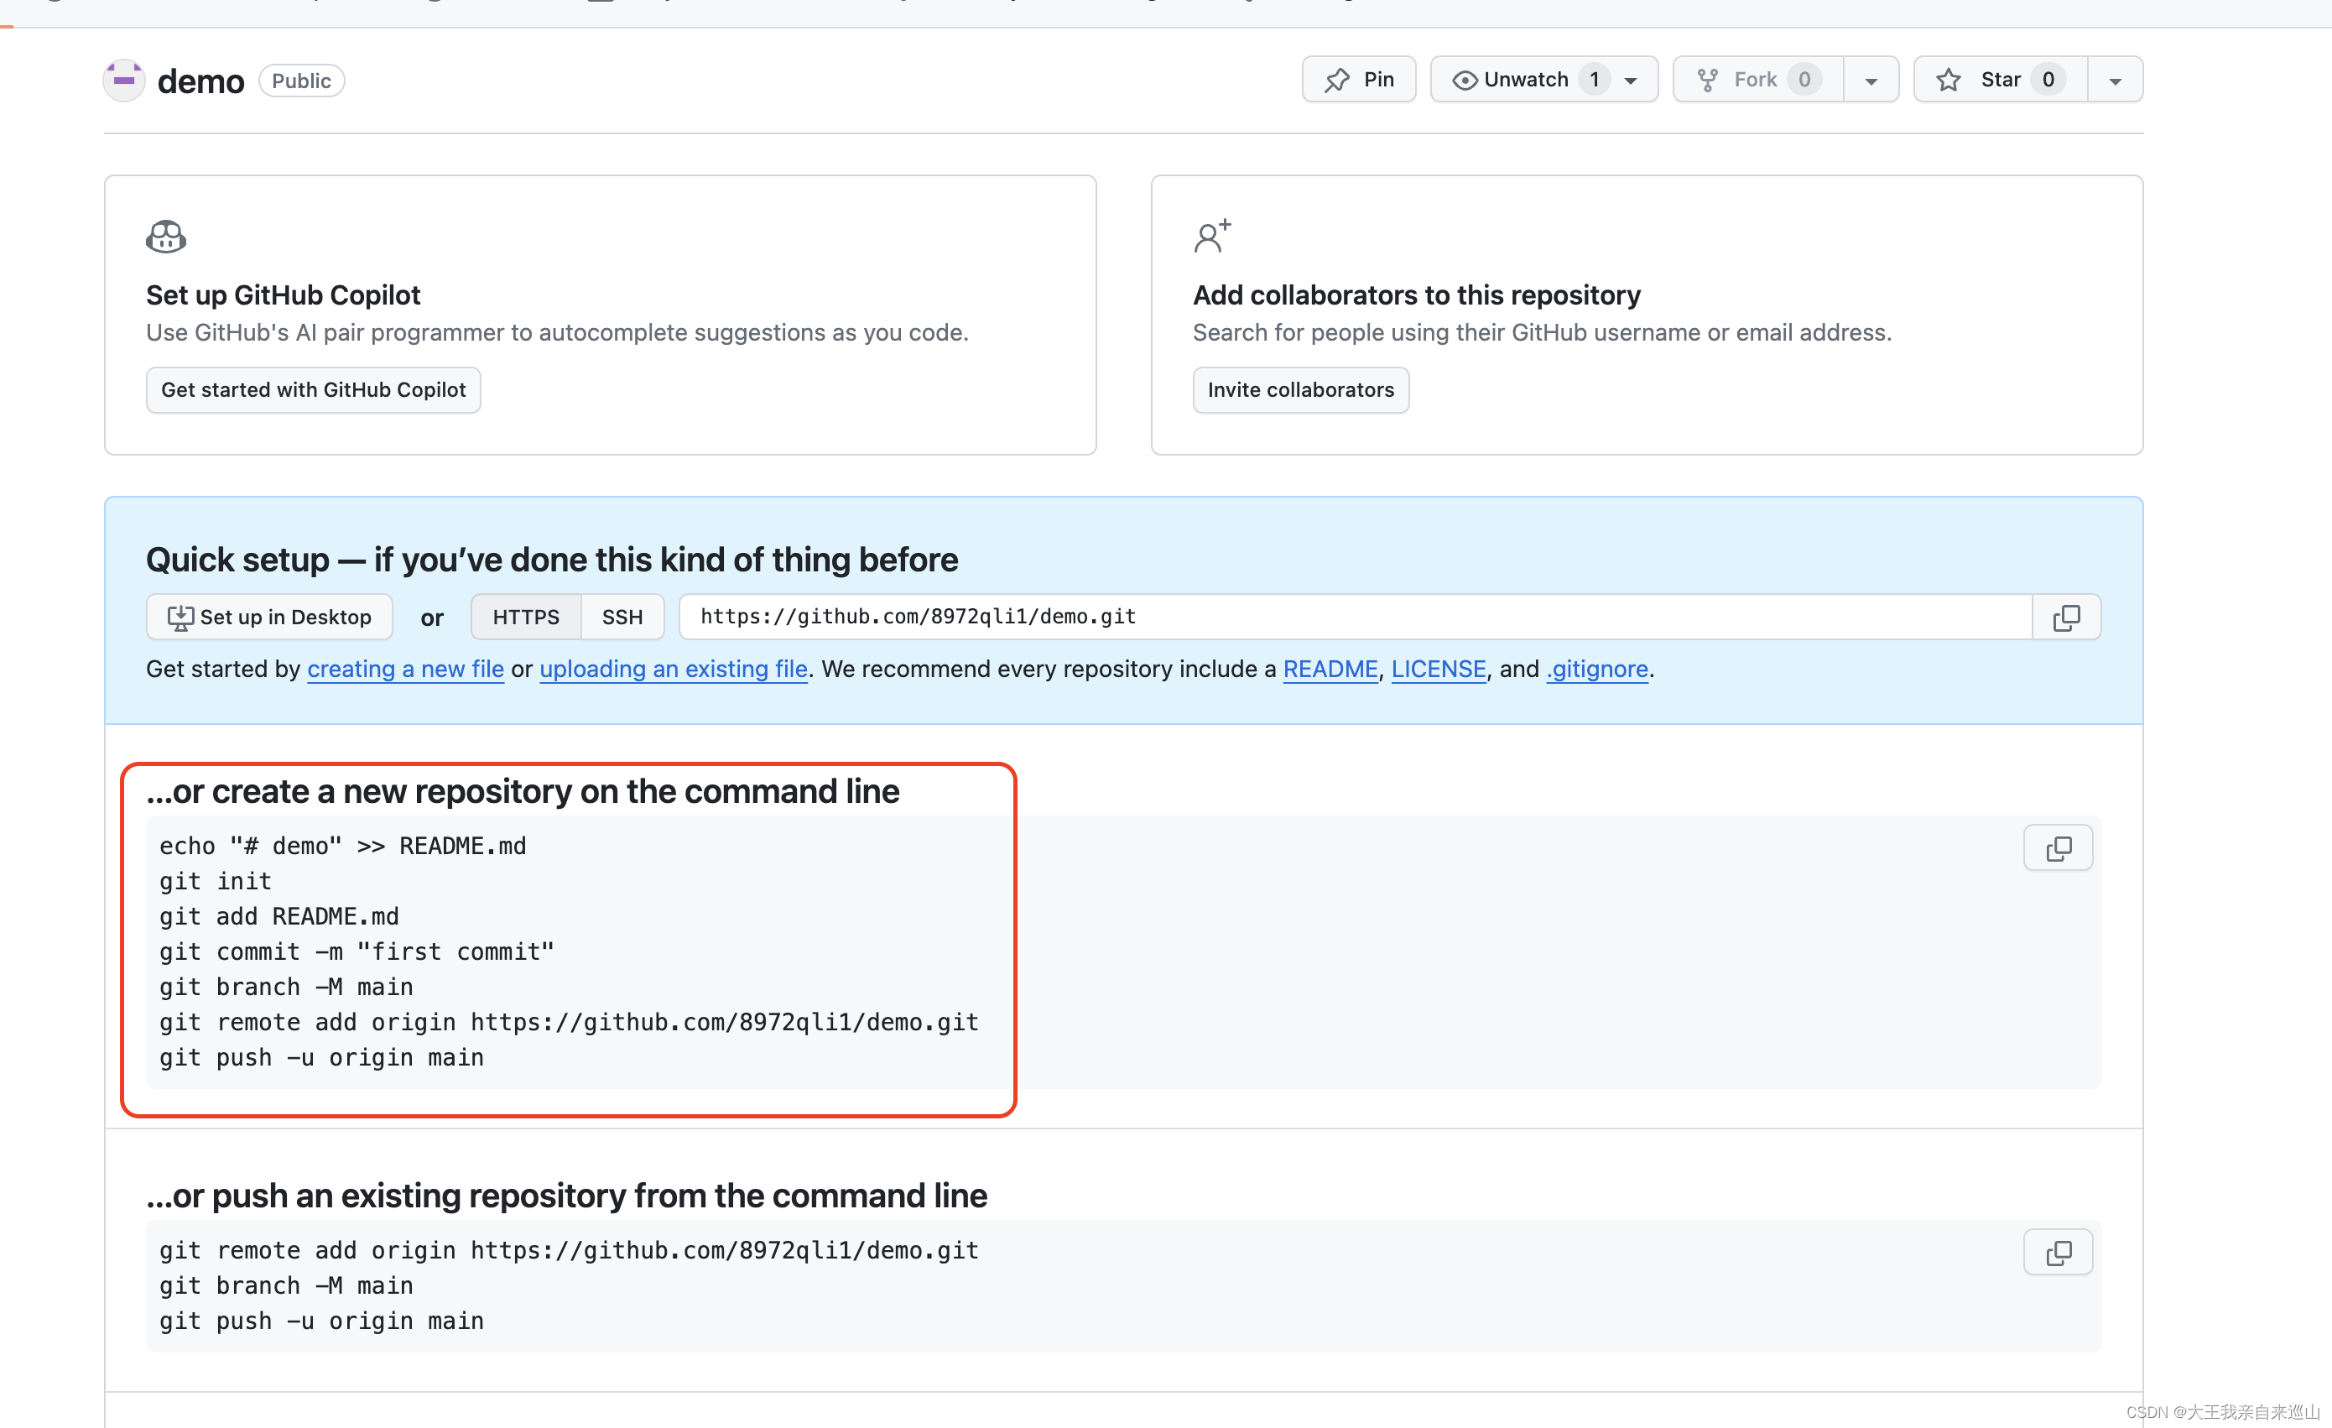Copy the create new repository commands

tap(2059, 848)
